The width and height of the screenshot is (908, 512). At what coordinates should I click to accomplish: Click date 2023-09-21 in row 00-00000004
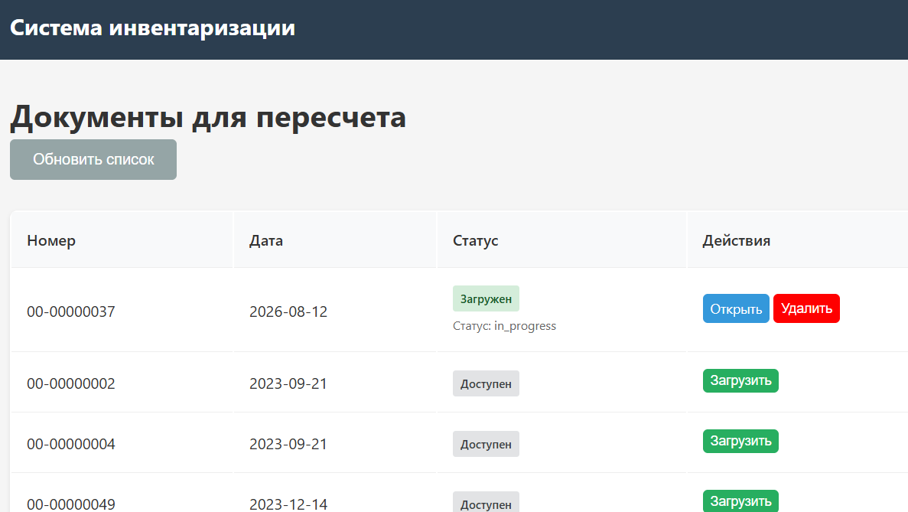point(288,444)
